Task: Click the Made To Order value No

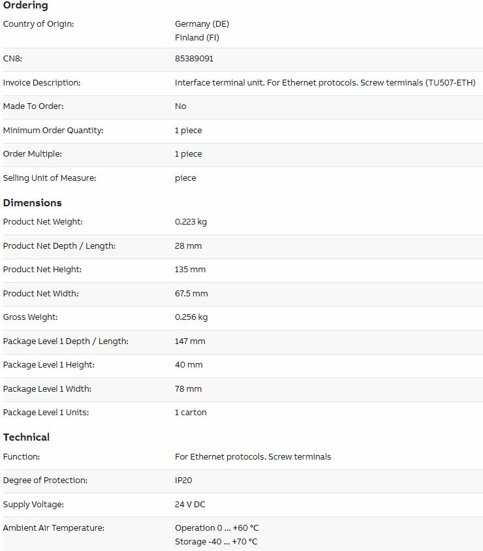Action: tap(181, 106)
